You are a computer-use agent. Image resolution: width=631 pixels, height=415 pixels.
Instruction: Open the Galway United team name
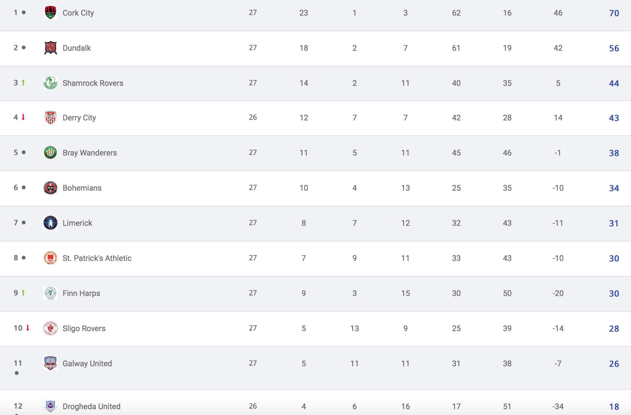pyautogui.click(x=87, y=363)
